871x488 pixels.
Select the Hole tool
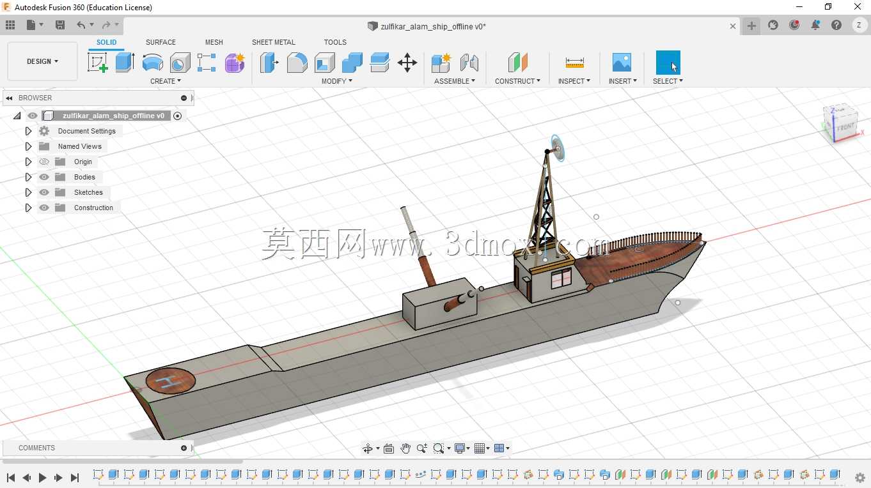click(x=180, y=63)
